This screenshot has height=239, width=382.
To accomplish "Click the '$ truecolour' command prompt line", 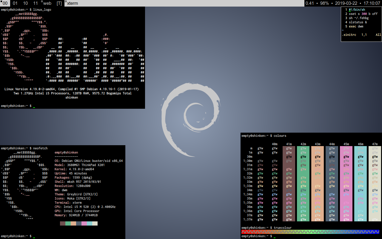I will coord(267,228).
